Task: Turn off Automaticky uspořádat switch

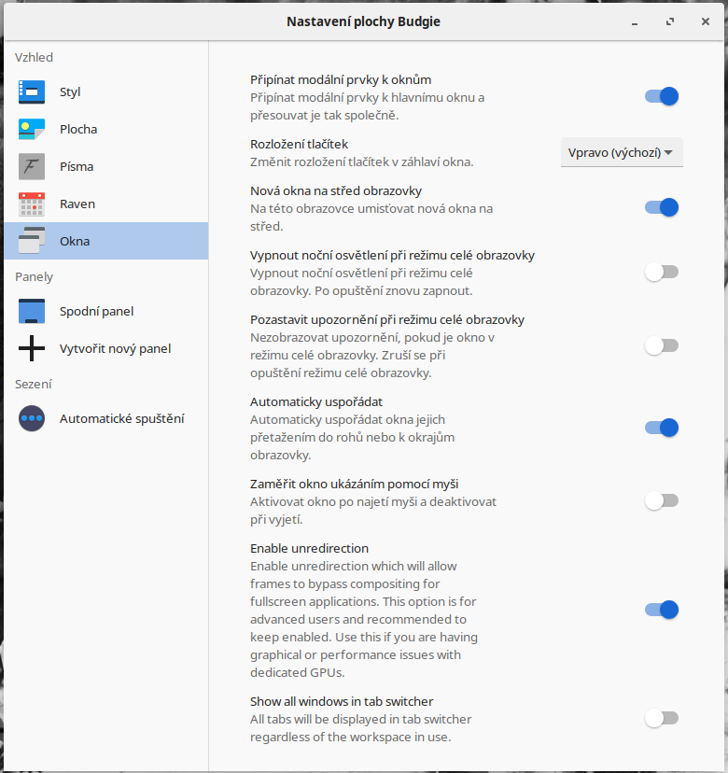Action: coord(662,428)
